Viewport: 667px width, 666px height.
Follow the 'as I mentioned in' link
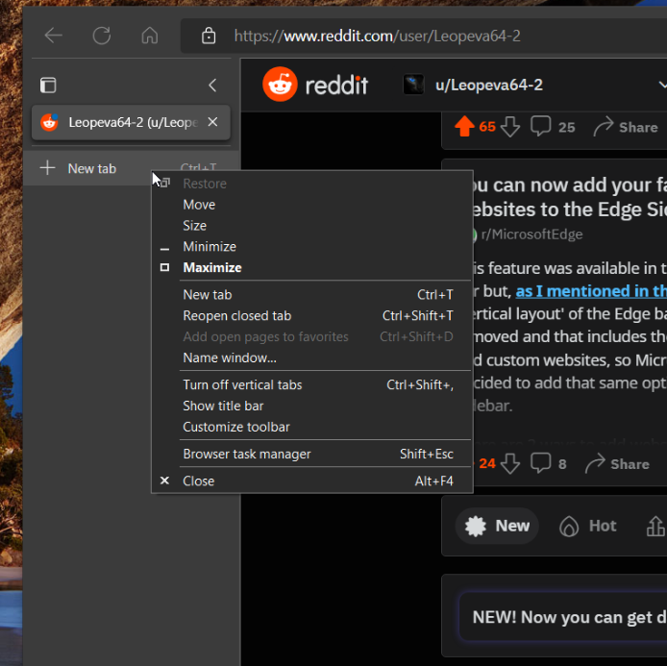(591, 291)
